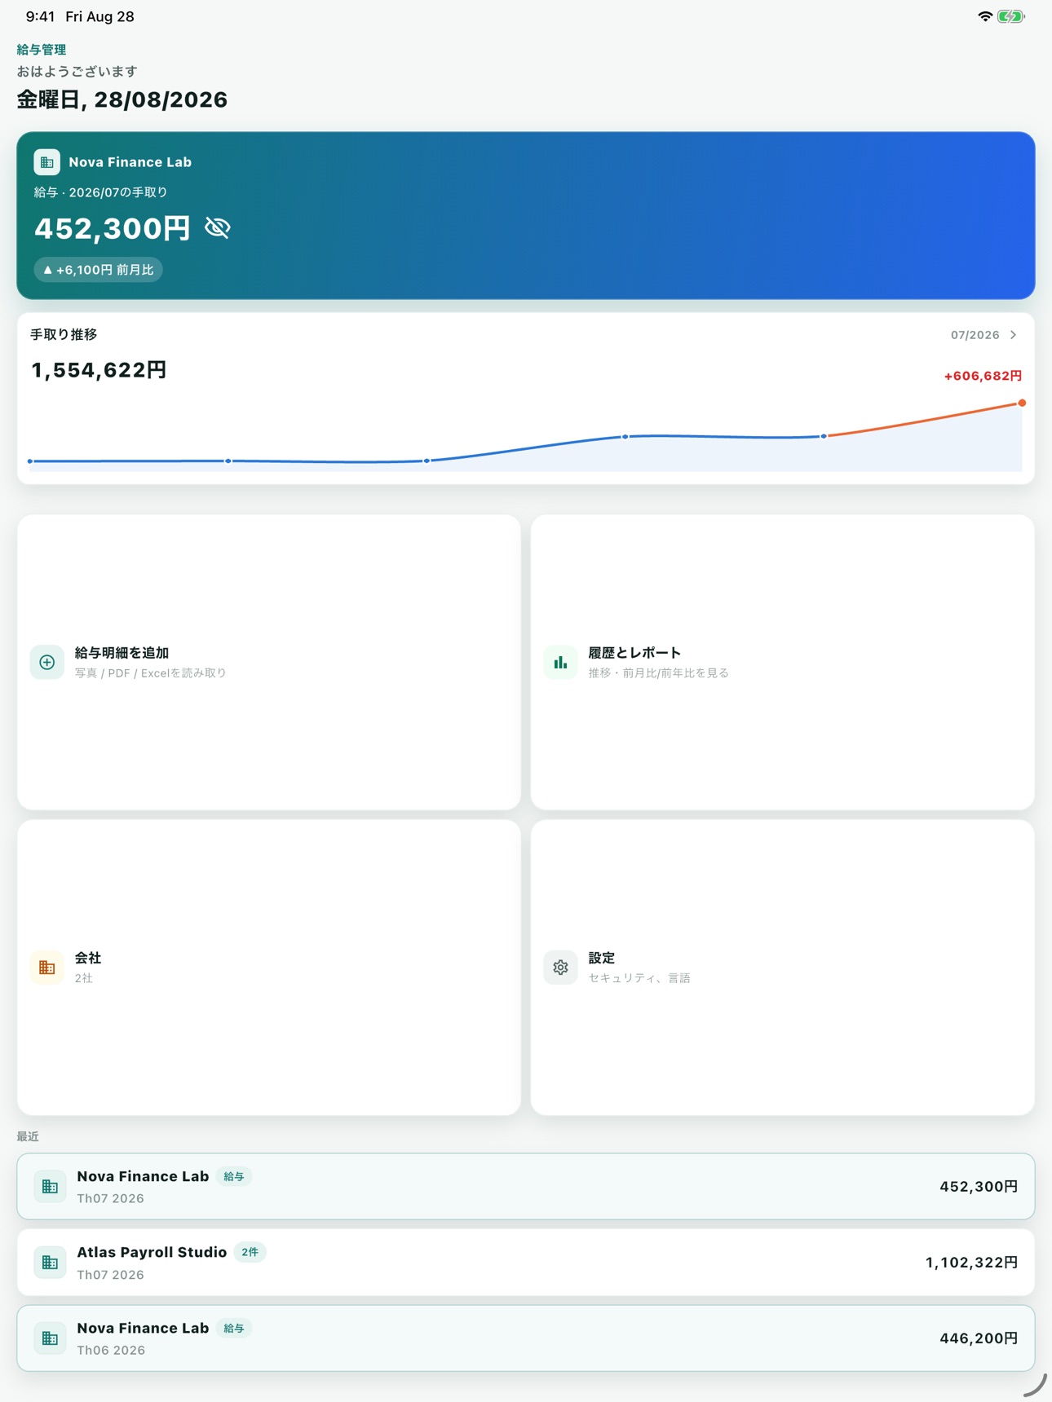Click the orange building icon for 会社
Viewport: 1052px width, 1402px height.
[47, 968]
